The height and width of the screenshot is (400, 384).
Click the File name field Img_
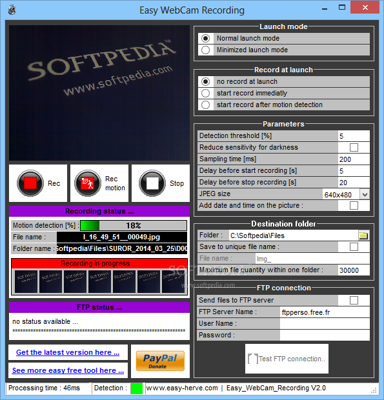pyautogui.click(x=312, y=259)
